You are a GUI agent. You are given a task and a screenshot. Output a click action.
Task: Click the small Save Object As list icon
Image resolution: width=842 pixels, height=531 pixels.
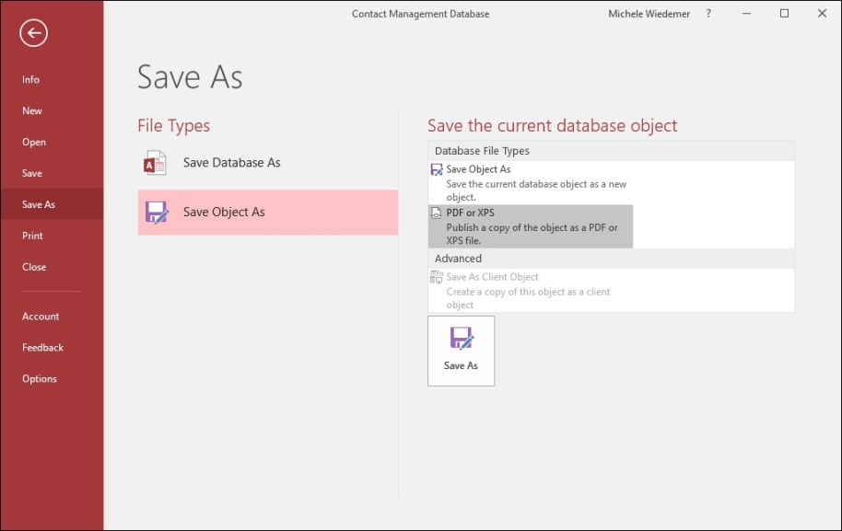point(437,169)
